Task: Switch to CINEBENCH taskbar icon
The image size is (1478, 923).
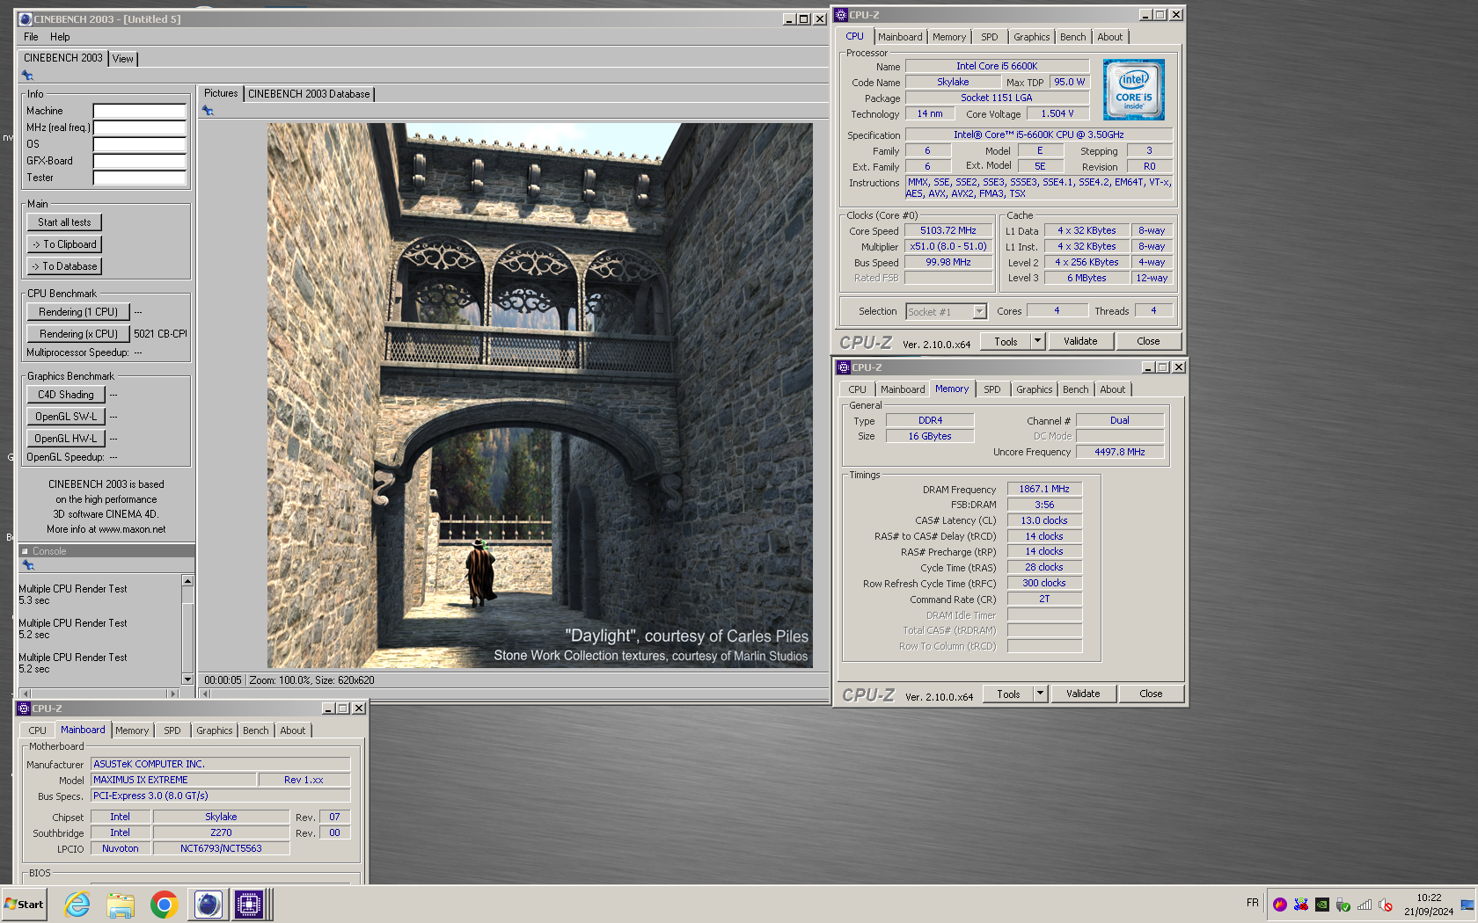Action: click(209, 904)
